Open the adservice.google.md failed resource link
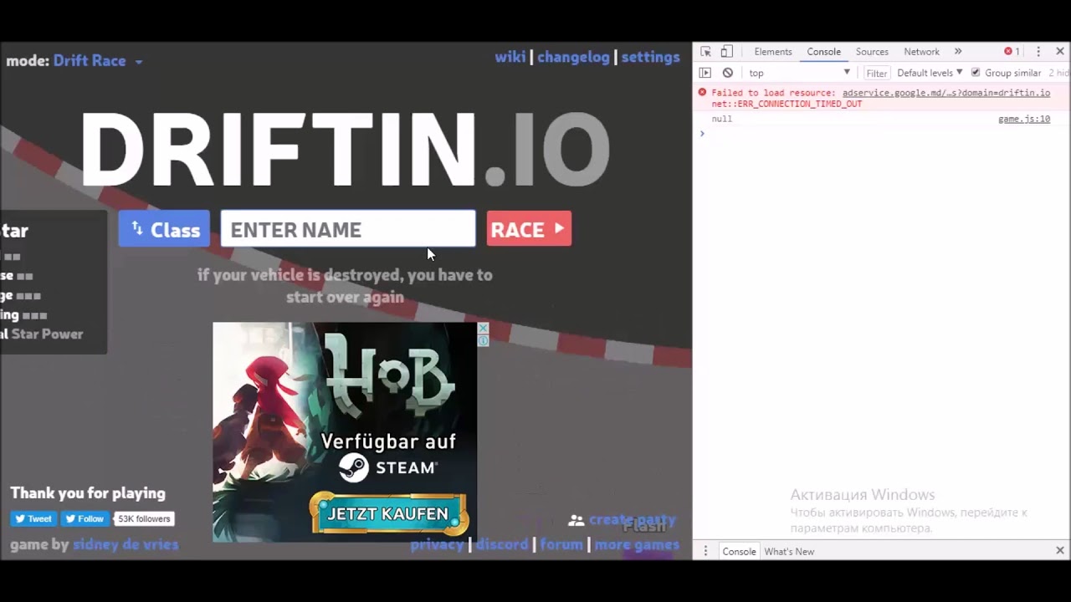This screenshot has height=602, width=1071. pyautogui.click(x=946, y=93)
